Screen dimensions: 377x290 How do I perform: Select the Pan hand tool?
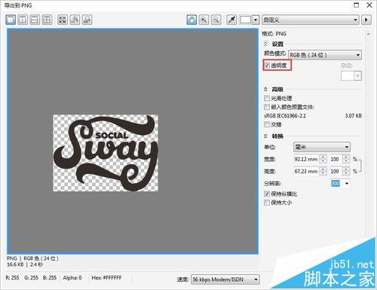[x=192, y=20]
